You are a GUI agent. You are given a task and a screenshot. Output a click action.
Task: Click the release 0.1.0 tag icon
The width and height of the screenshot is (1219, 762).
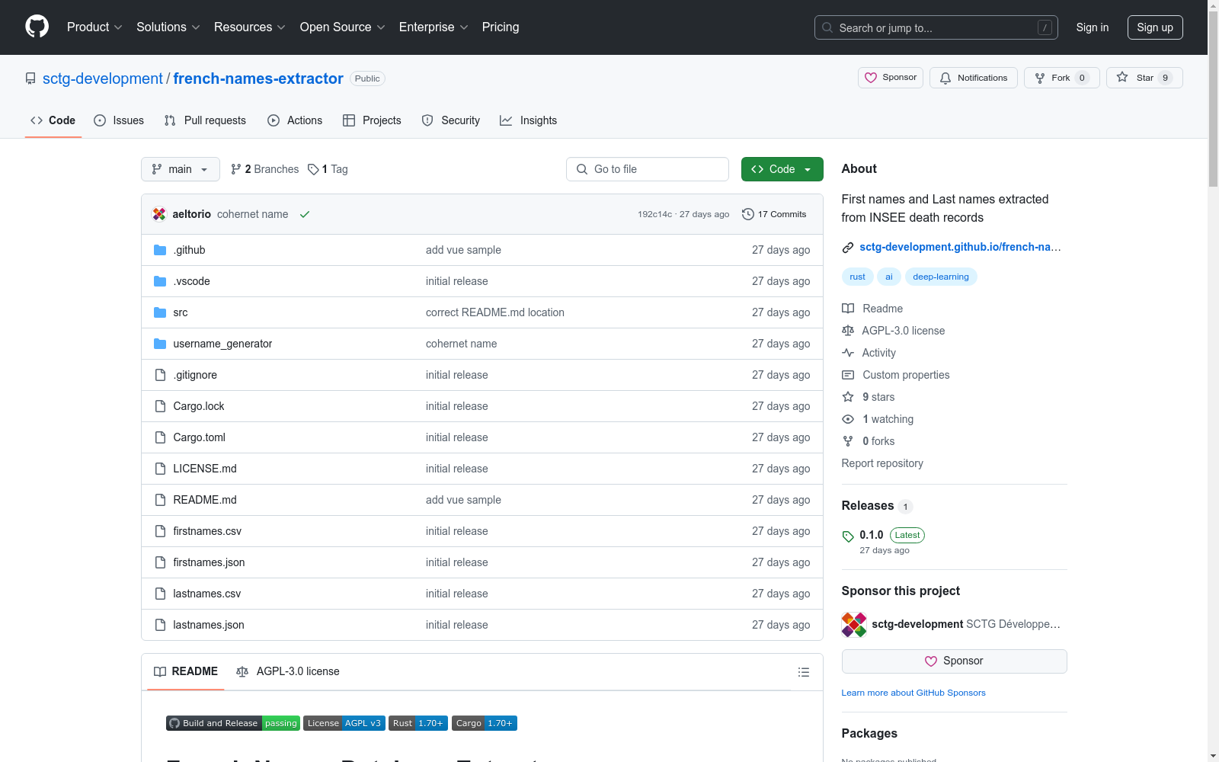point(848,536)
